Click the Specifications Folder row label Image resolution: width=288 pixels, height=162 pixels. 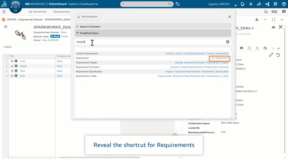pyautogui.click(x=86, y=76)
